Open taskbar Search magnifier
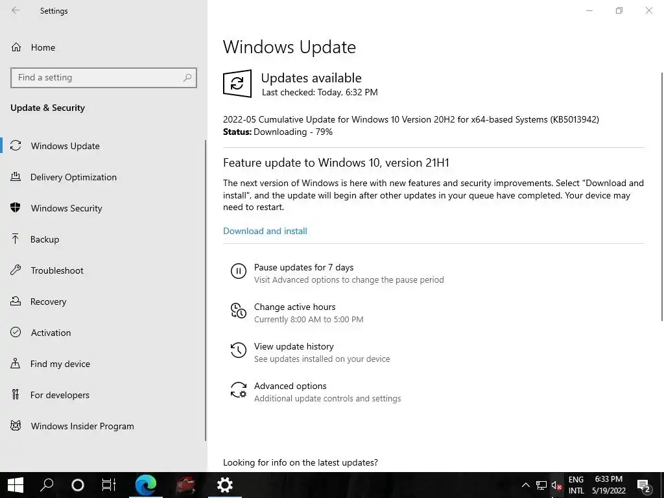Viewport: 664px width, 498px height. [x=47, y=485]
